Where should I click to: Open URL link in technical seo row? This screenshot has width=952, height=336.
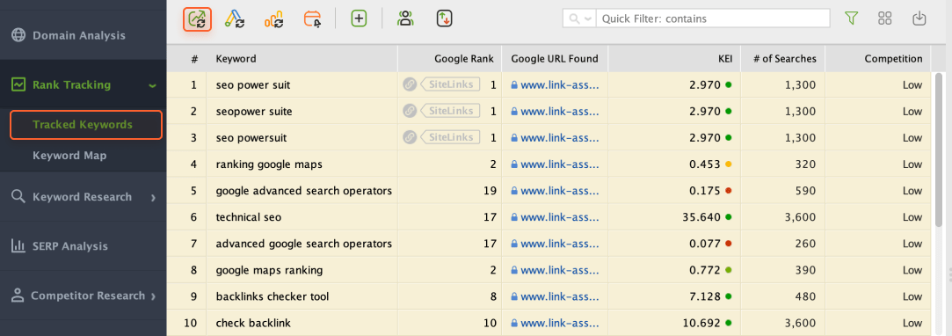point(559,217)
